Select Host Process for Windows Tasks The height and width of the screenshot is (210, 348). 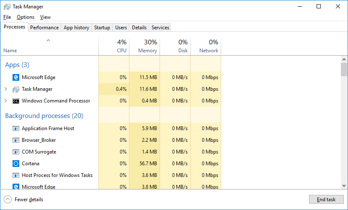coord(57,175)
